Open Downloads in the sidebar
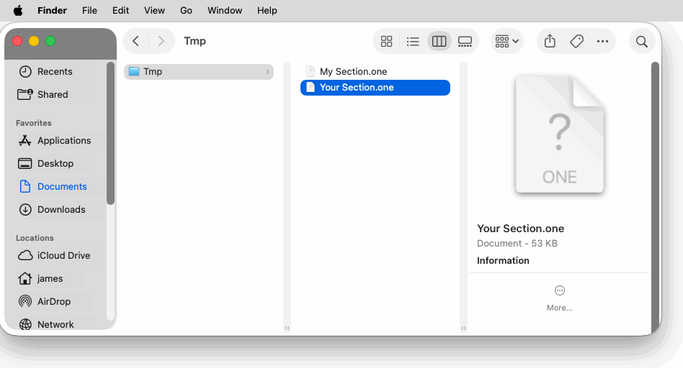This screenshot has height=368, width=683. click(61, 209)
